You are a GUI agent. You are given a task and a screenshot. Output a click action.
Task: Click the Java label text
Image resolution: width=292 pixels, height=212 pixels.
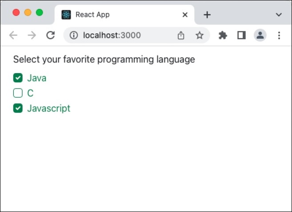point(36,78)
